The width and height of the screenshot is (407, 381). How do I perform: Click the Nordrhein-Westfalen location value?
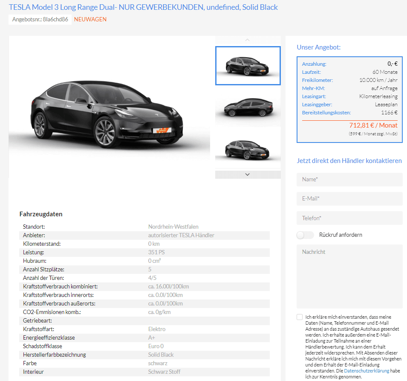click(x=173, y=227)
